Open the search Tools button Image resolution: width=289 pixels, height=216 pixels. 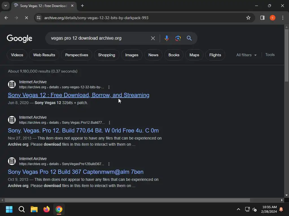(x=270, y=55)
